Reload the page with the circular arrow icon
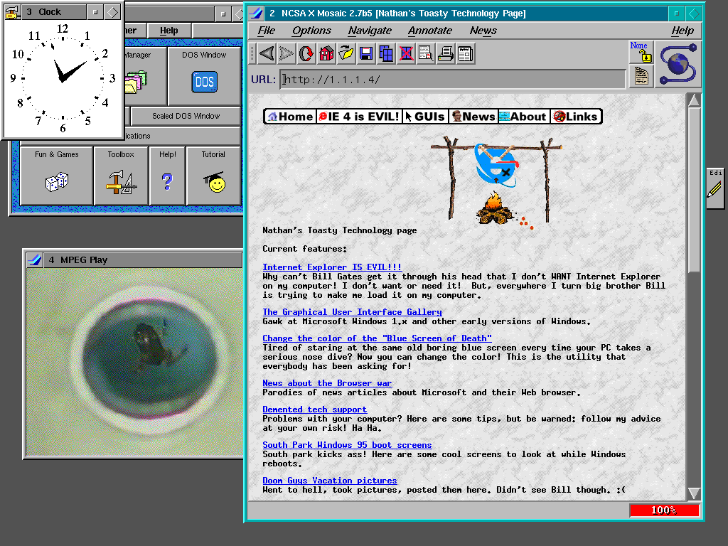728x546 pixels. pyautogui.click(x=306, y=54)
